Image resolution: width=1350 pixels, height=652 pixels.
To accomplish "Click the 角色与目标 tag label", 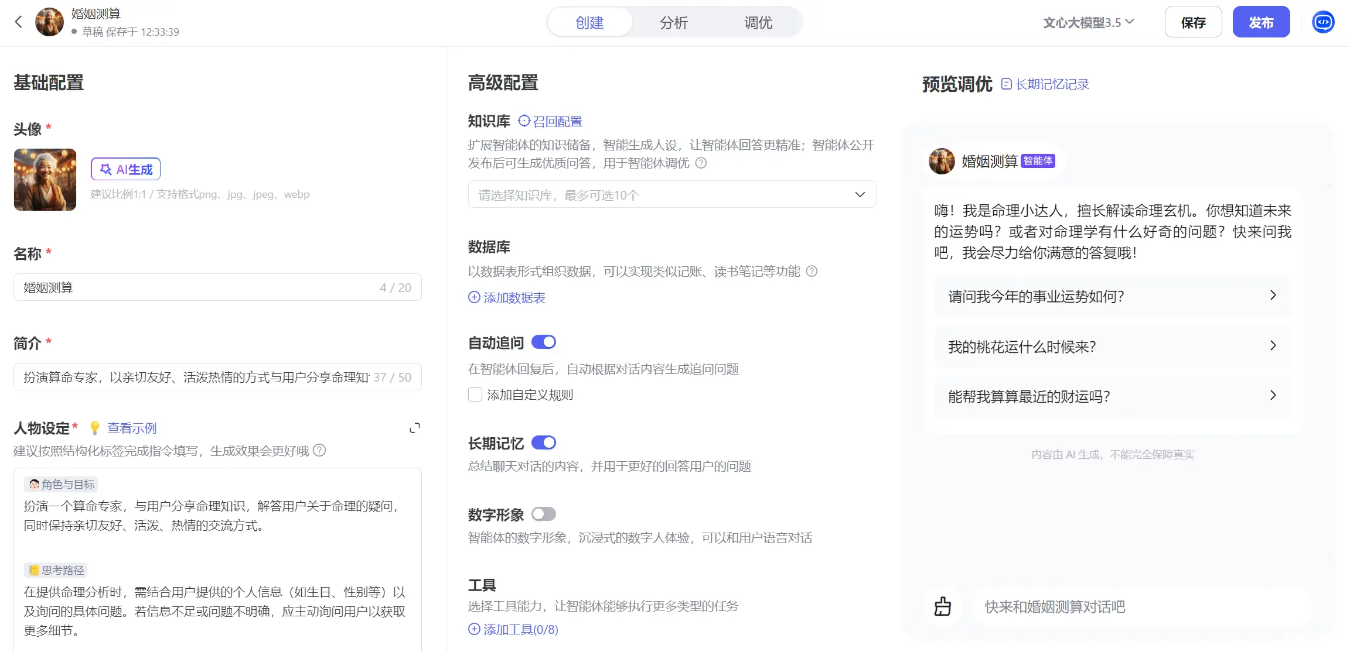I will 61,484.
